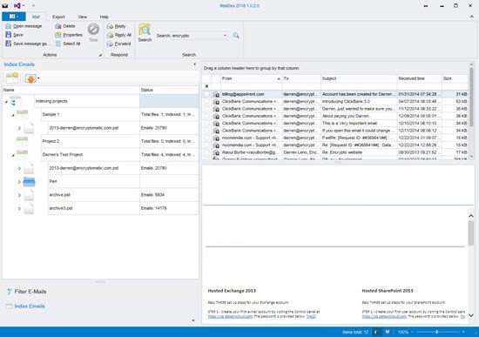Adjust the zoom slider handle
The image size is (479, 337).
(x=437, y=332)
